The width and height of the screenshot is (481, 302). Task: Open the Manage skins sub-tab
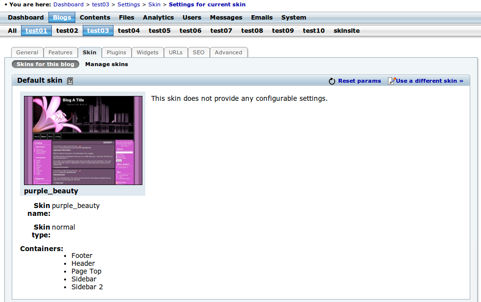tap(107, 64)
